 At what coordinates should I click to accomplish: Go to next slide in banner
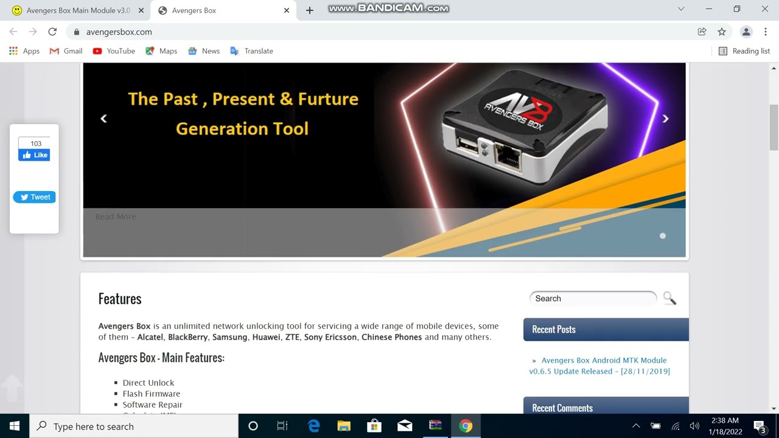[x=665, y=119]
